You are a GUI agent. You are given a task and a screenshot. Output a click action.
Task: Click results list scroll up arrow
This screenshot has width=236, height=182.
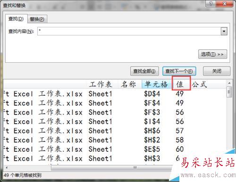[x=229, y=83]
